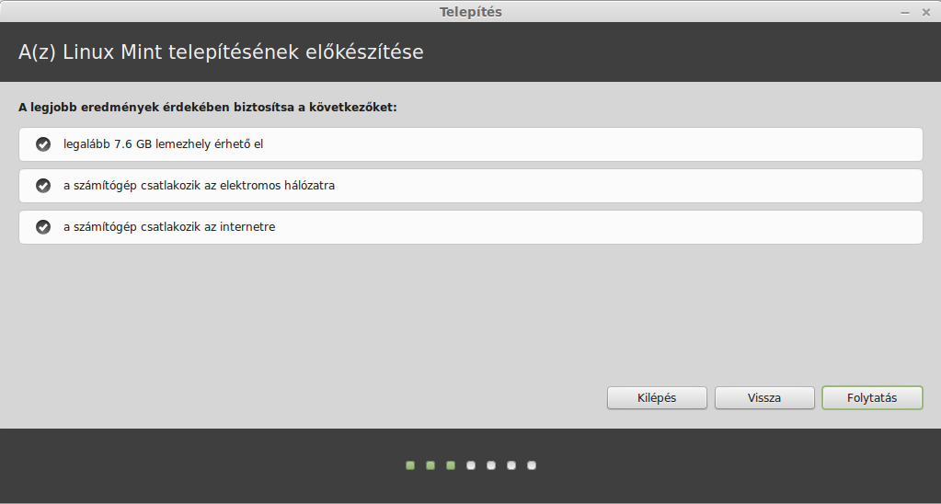
Task: Click checkmark icon next to disk space requirement
Action: (43, 144)
